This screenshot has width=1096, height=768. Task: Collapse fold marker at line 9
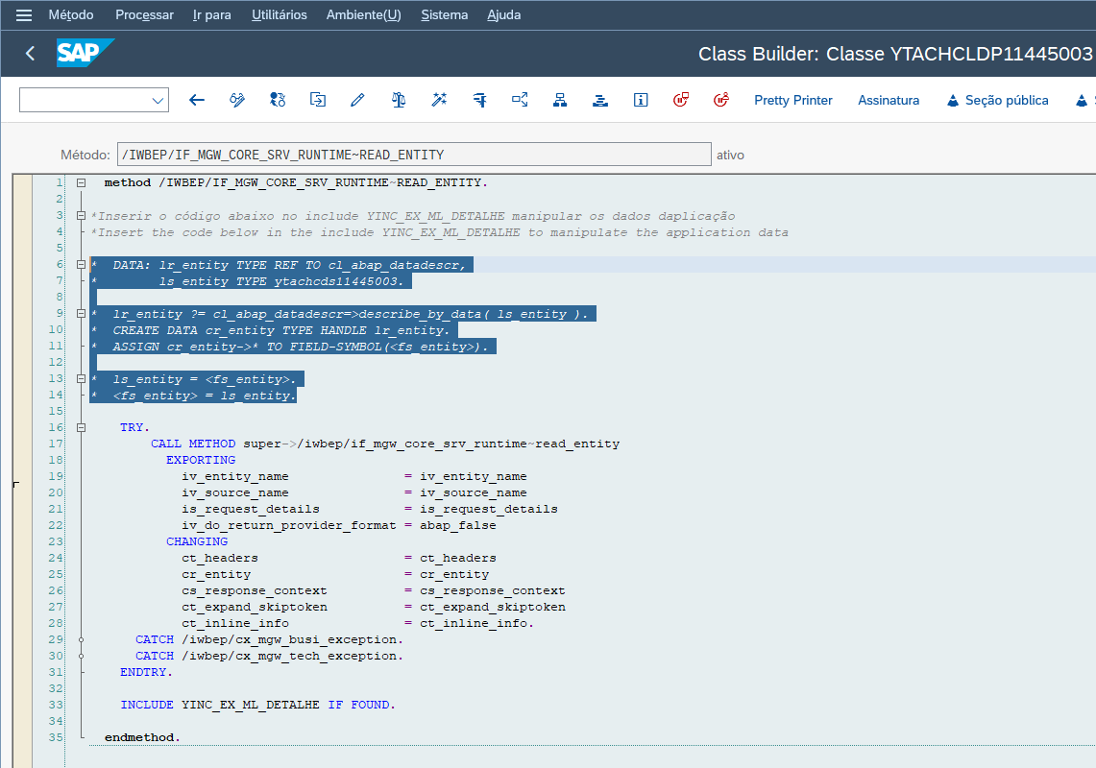click(81, 313)
